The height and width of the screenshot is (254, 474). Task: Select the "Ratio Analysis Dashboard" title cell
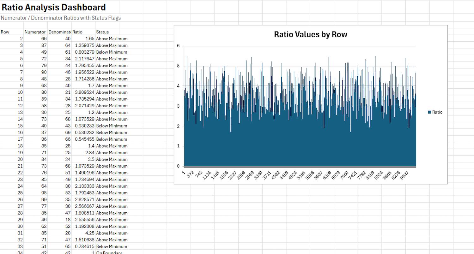pos(54,7)
